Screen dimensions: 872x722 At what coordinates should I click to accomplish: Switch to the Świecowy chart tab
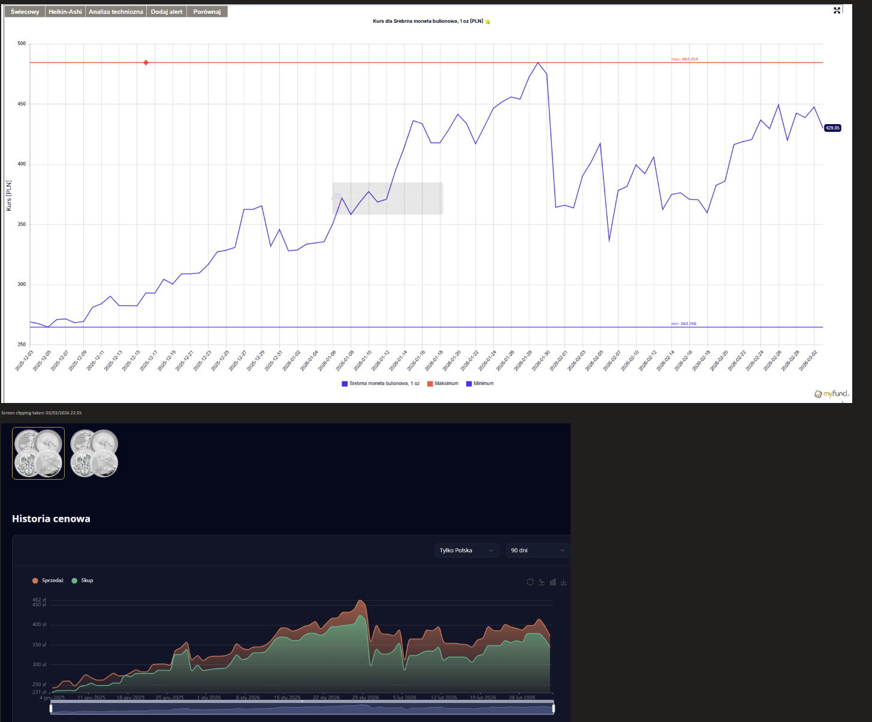pos(25,12)
